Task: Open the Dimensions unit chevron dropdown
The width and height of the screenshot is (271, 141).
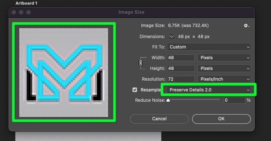Action: (171, 37)
